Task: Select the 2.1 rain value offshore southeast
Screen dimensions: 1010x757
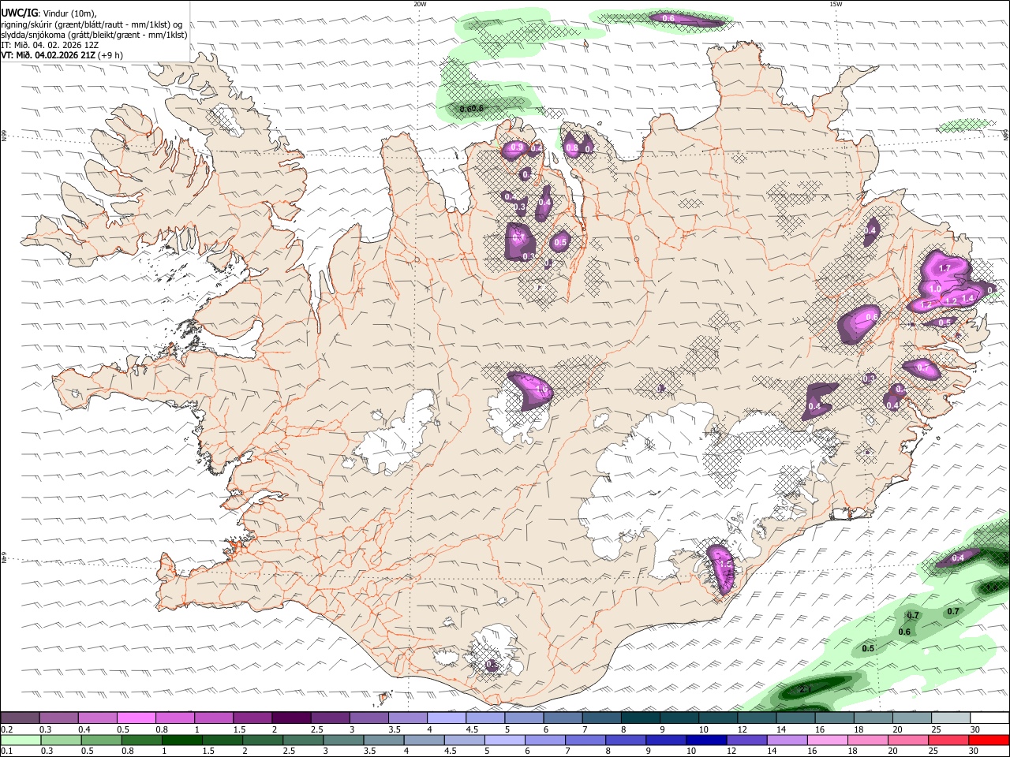Action: pyautogui.click(x=806, y=690)
